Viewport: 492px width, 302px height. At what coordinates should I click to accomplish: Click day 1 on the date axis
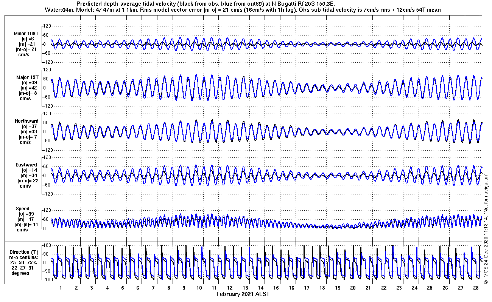pyautogui.click(x=61, y=288)
